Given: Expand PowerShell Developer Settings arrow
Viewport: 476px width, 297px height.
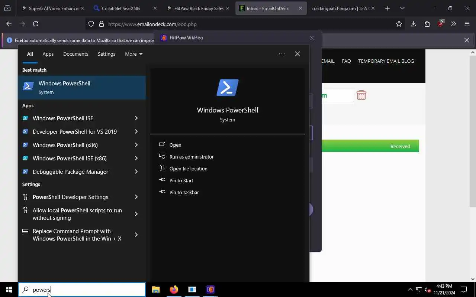Looking at the screenshot, I should [136, 197].
